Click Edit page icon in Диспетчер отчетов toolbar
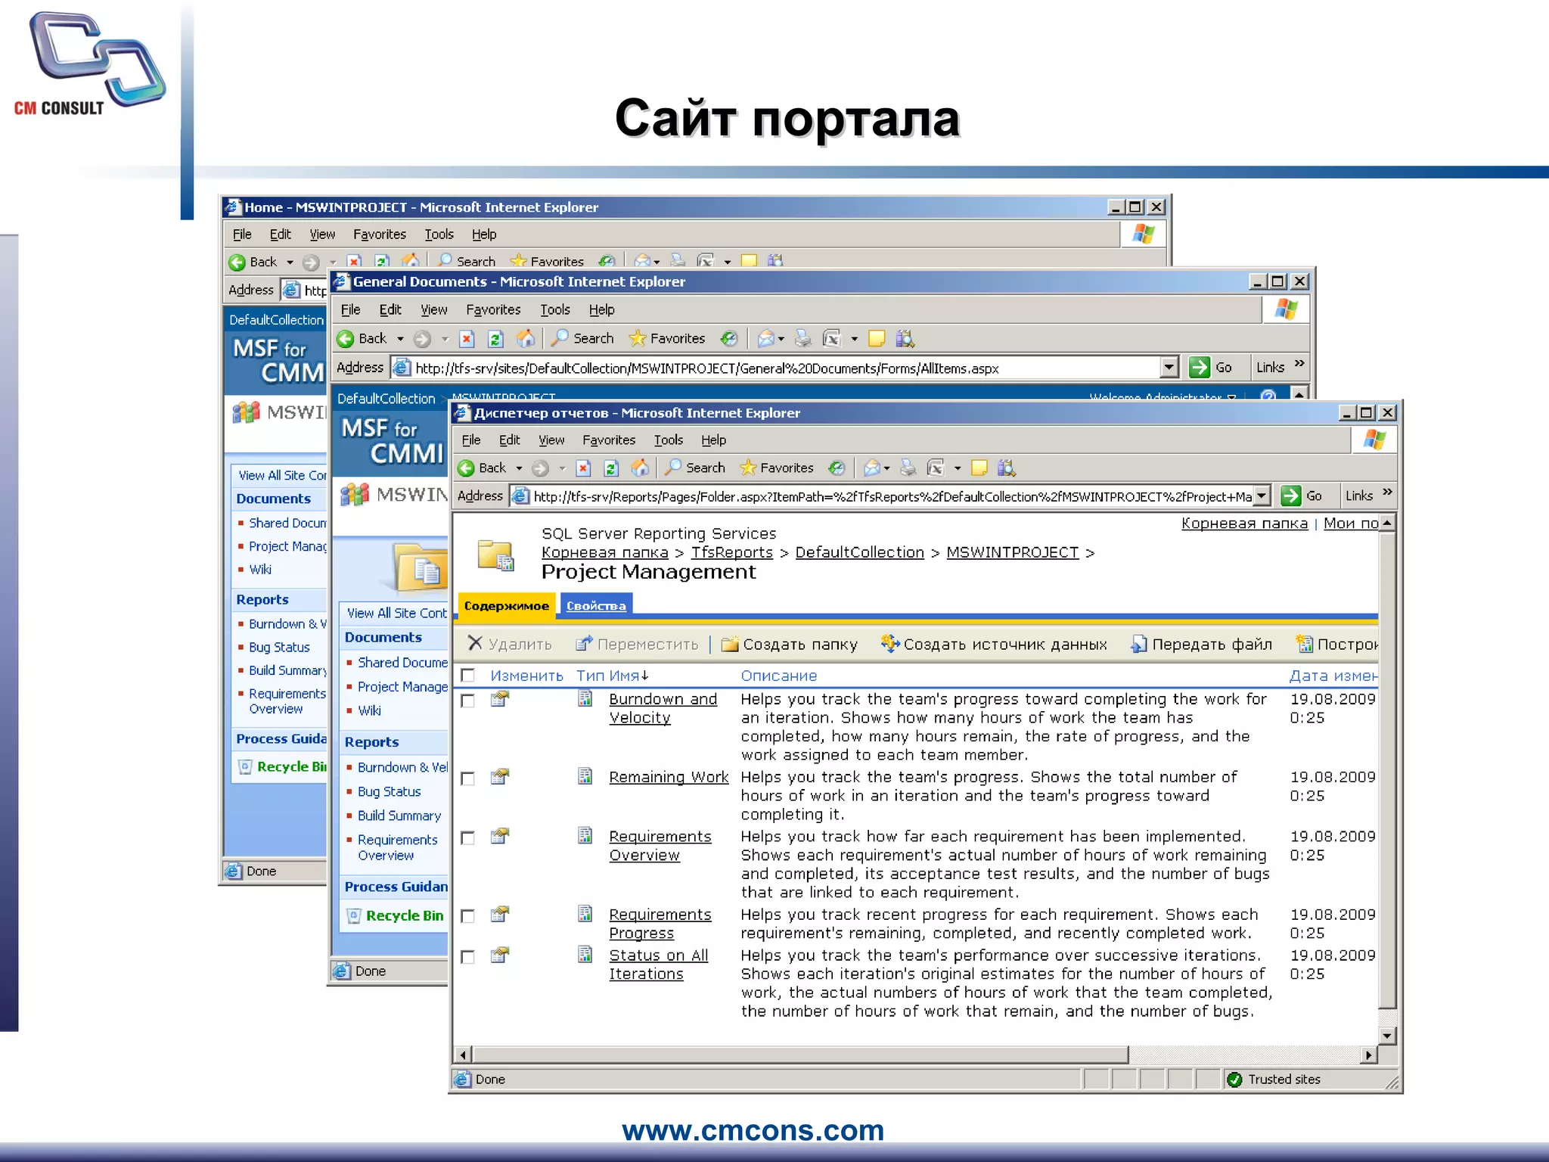Viewport: 1549px width, 1162px height. (x=936, y=468)
